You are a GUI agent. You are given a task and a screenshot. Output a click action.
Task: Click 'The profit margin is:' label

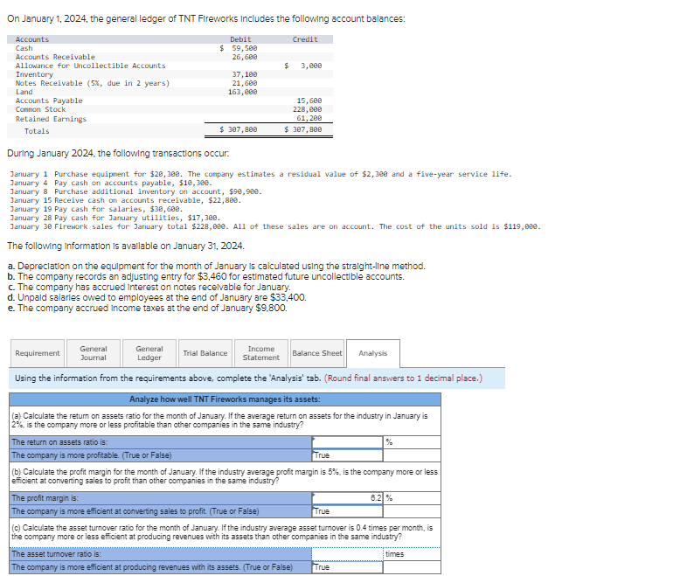(45, 498)
